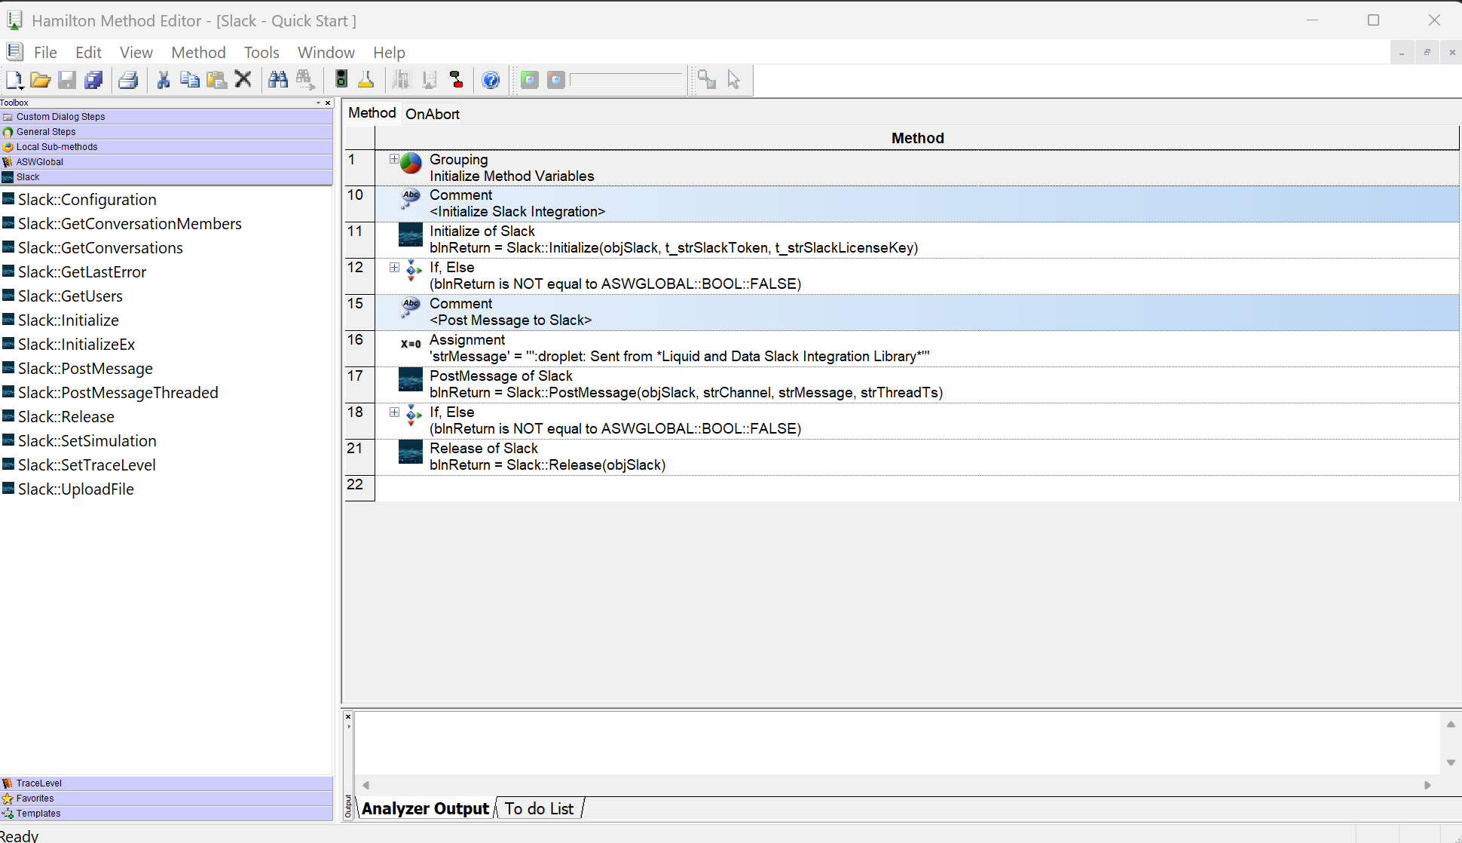This screenshot has width=1462, height=843.
Task: Click the yellow flask analyzer icon
Action: click(x=366, y=80)
